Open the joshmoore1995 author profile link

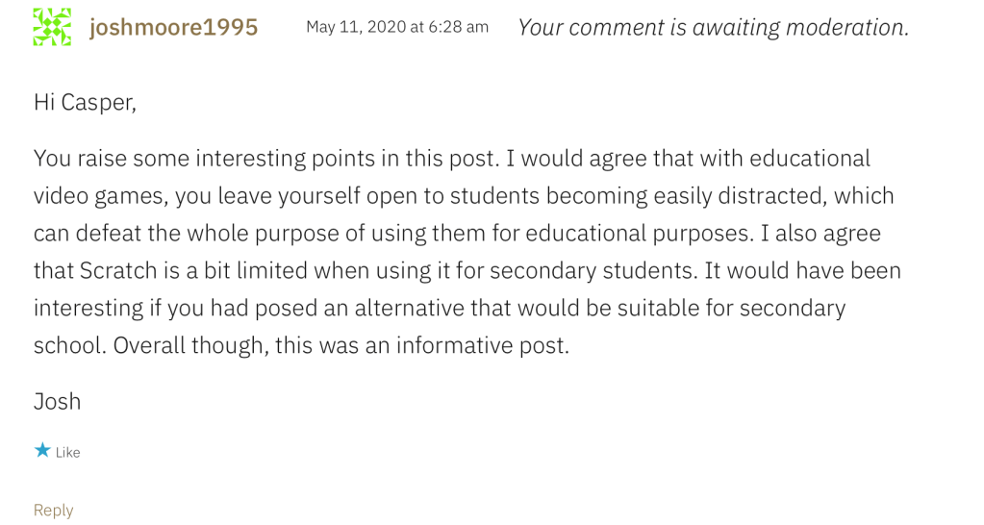pyautogui.click(x=173, y=27)
